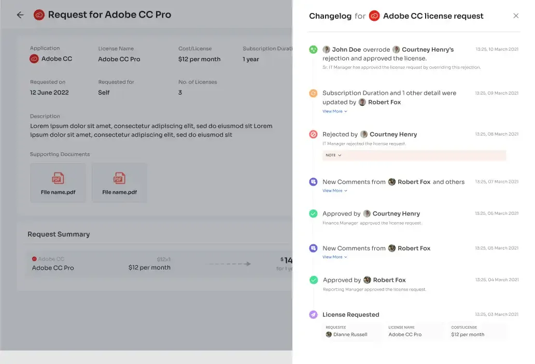This screenshot has width=535, height=364.
Task: Click the Adobe CC logo in Changelog header
Action: point(374,16)
